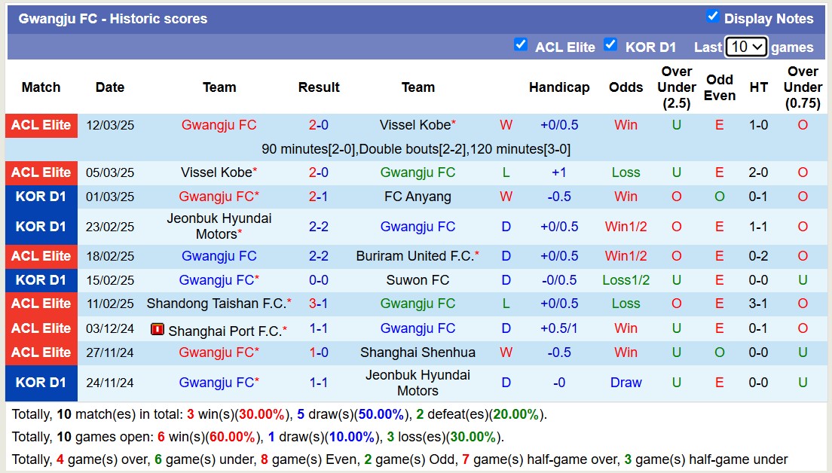Viewport: 832px width, 473px height.
Task: Click the KOR D1 badge on the 01/03/25 row
Action: click(x=41, y=197)
